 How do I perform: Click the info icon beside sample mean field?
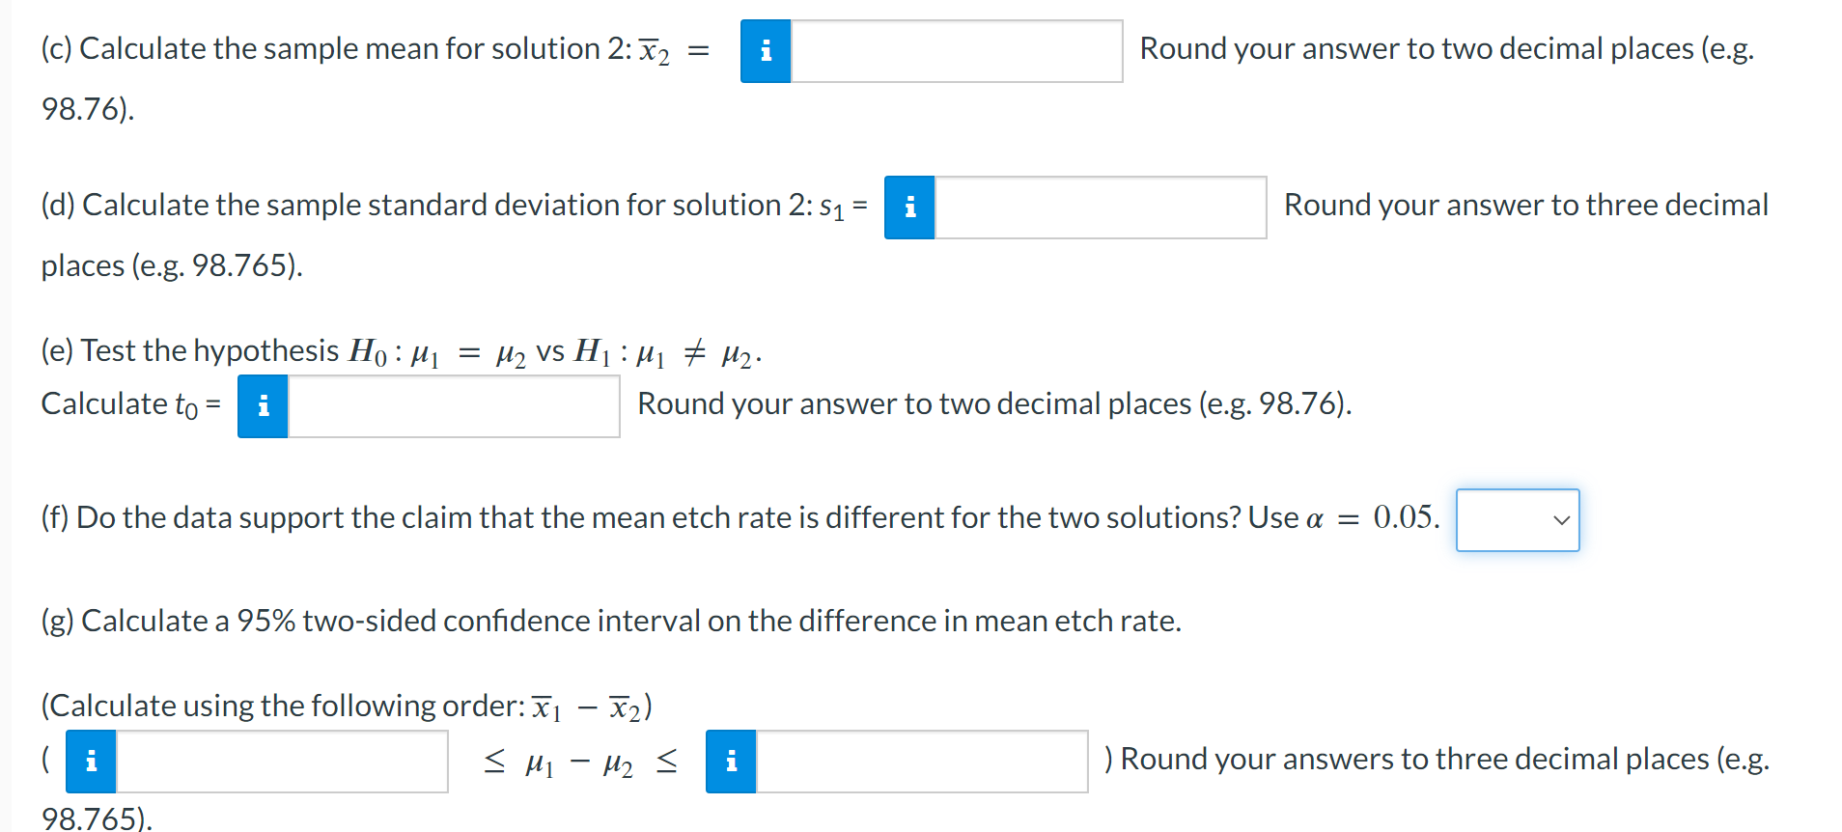(x=766, y=51)
